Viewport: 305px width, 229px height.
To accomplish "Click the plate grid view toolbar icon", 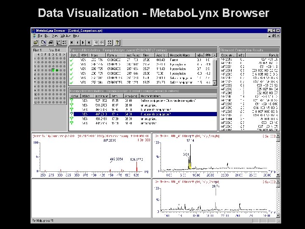I will [64, 42].
